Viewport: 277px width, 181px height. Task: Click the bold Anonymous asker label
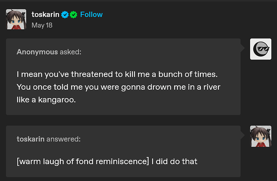coord(37,52)
